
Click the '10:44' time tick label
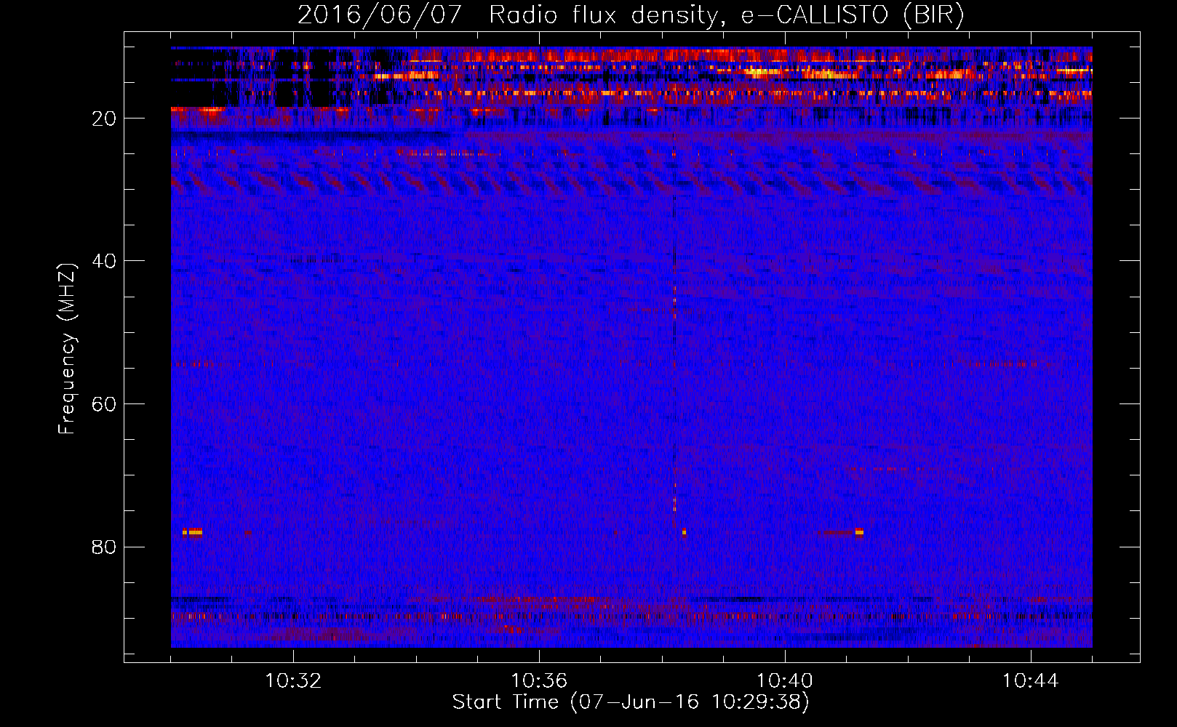1031,681
